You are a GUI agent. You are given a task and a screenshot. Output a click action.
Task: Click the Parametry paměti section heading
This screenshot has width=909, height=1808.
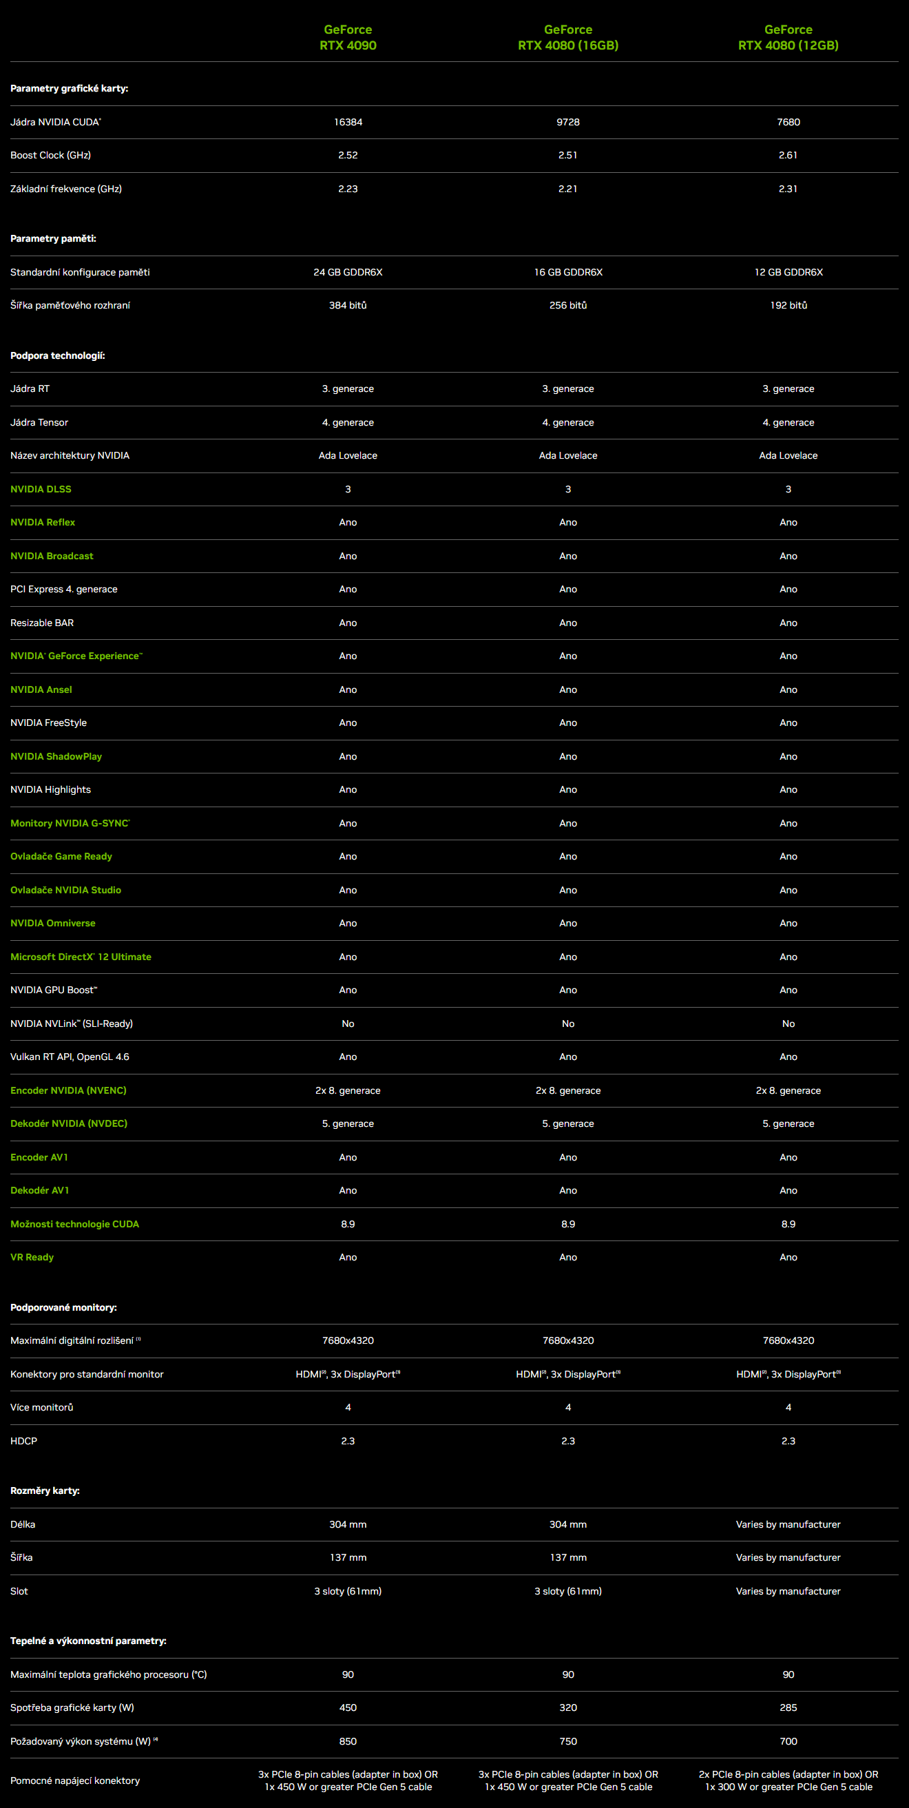[53, 238]
